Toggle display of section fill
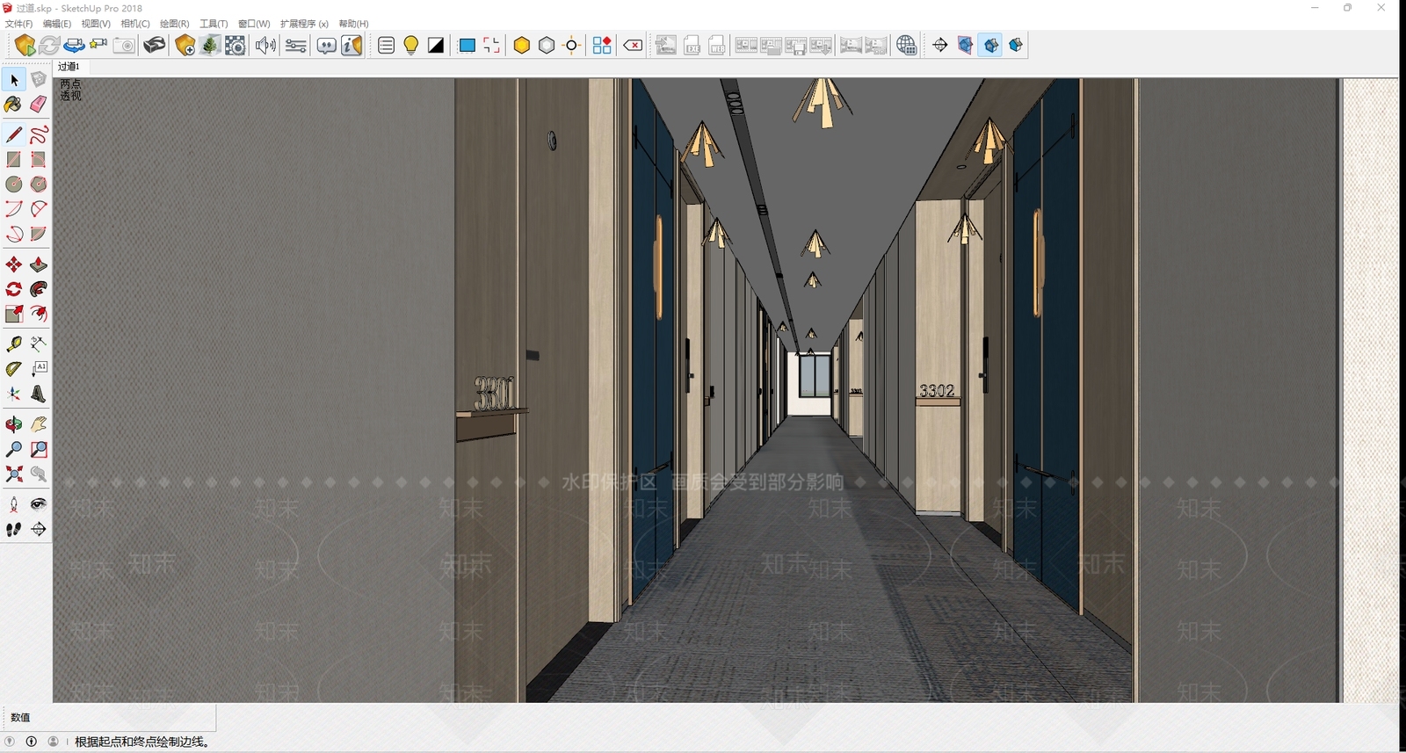This screenshot has width=1406, height=753. [1017, 46]
